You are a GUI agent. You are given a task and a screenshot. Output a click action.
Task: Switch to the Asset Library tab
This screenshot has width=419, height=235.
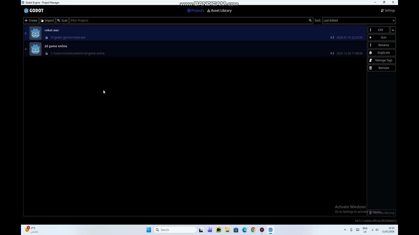(x=219, y=10)
